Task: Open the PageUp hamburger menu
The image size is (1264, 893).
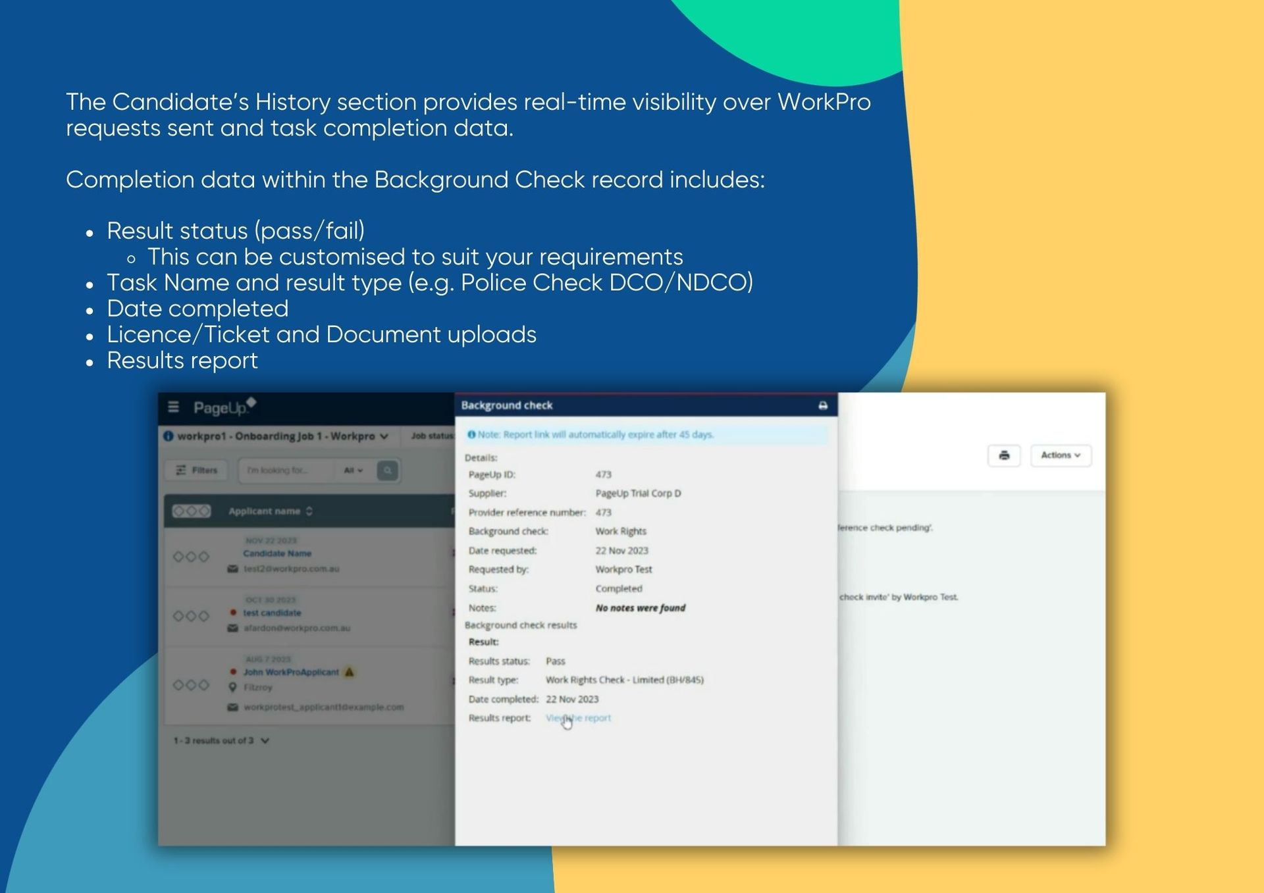Action: click(x=173, y=407)
